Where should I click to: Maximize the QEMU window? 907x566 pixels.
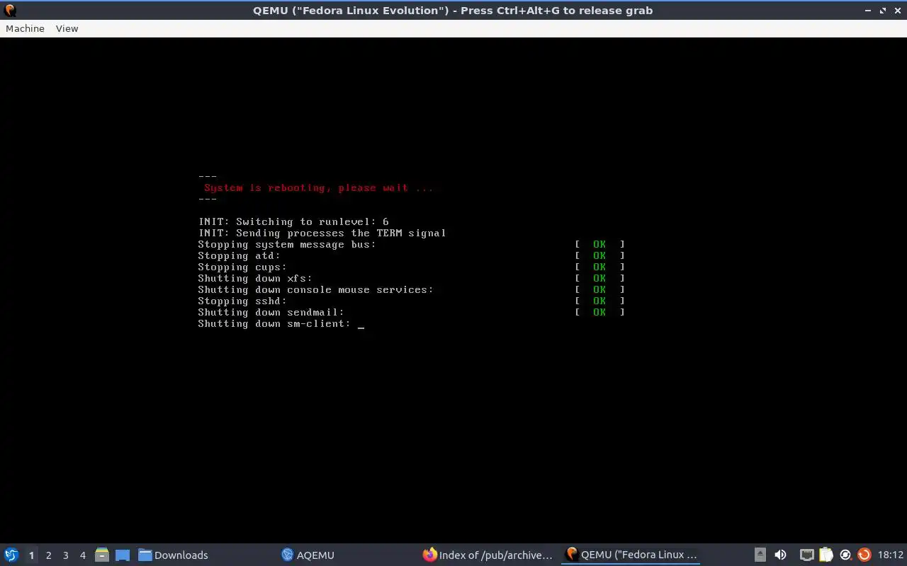coord(883,11)
